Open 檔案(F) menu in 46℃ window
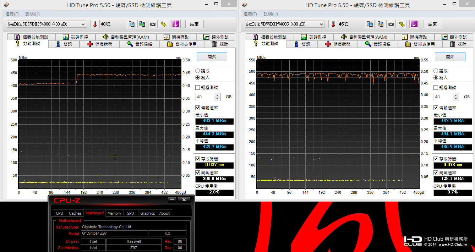 tap(250, 14)
